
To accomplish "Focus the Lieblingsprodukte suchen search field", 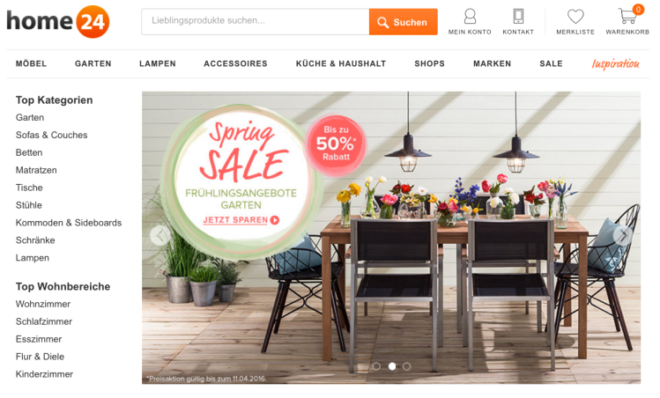I will click(256, 22).
